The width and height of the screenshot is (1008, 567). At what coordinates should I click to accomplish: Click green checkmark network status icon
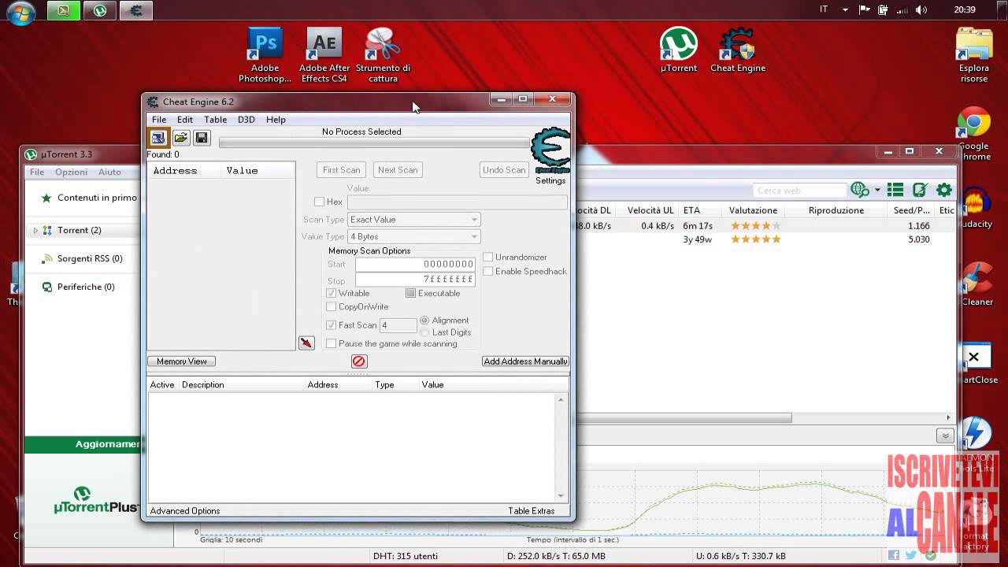click(931, 555)
